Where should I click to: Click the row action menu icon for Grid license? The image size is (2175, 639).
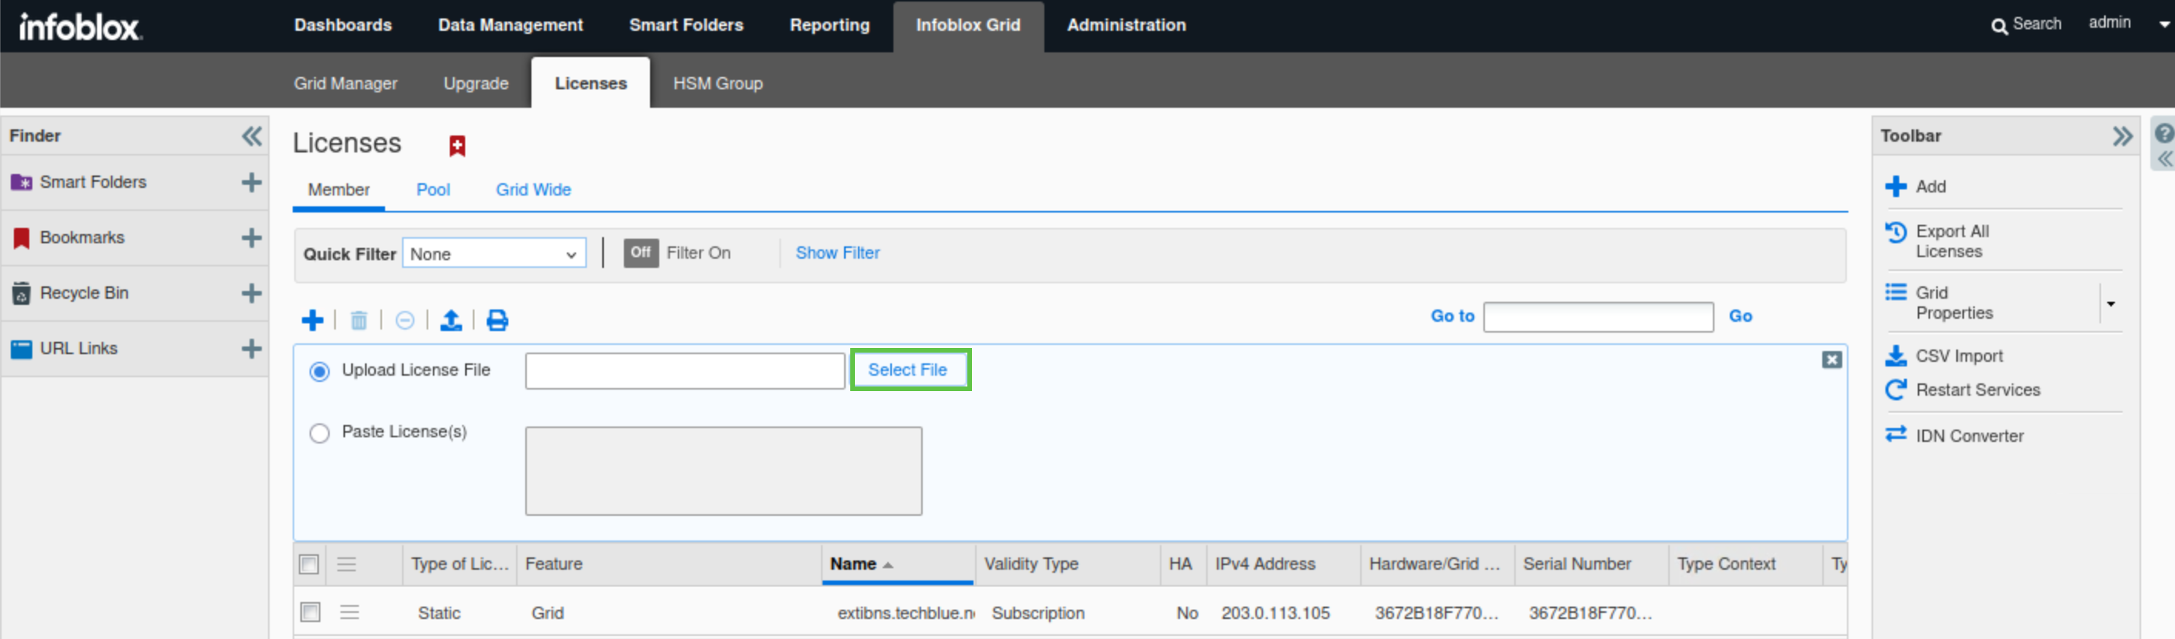[x=350, y=612]
